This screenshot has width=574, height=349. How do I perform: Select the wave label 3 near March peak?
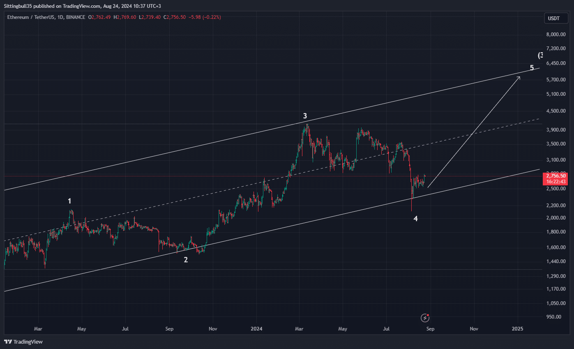(305, 116)
